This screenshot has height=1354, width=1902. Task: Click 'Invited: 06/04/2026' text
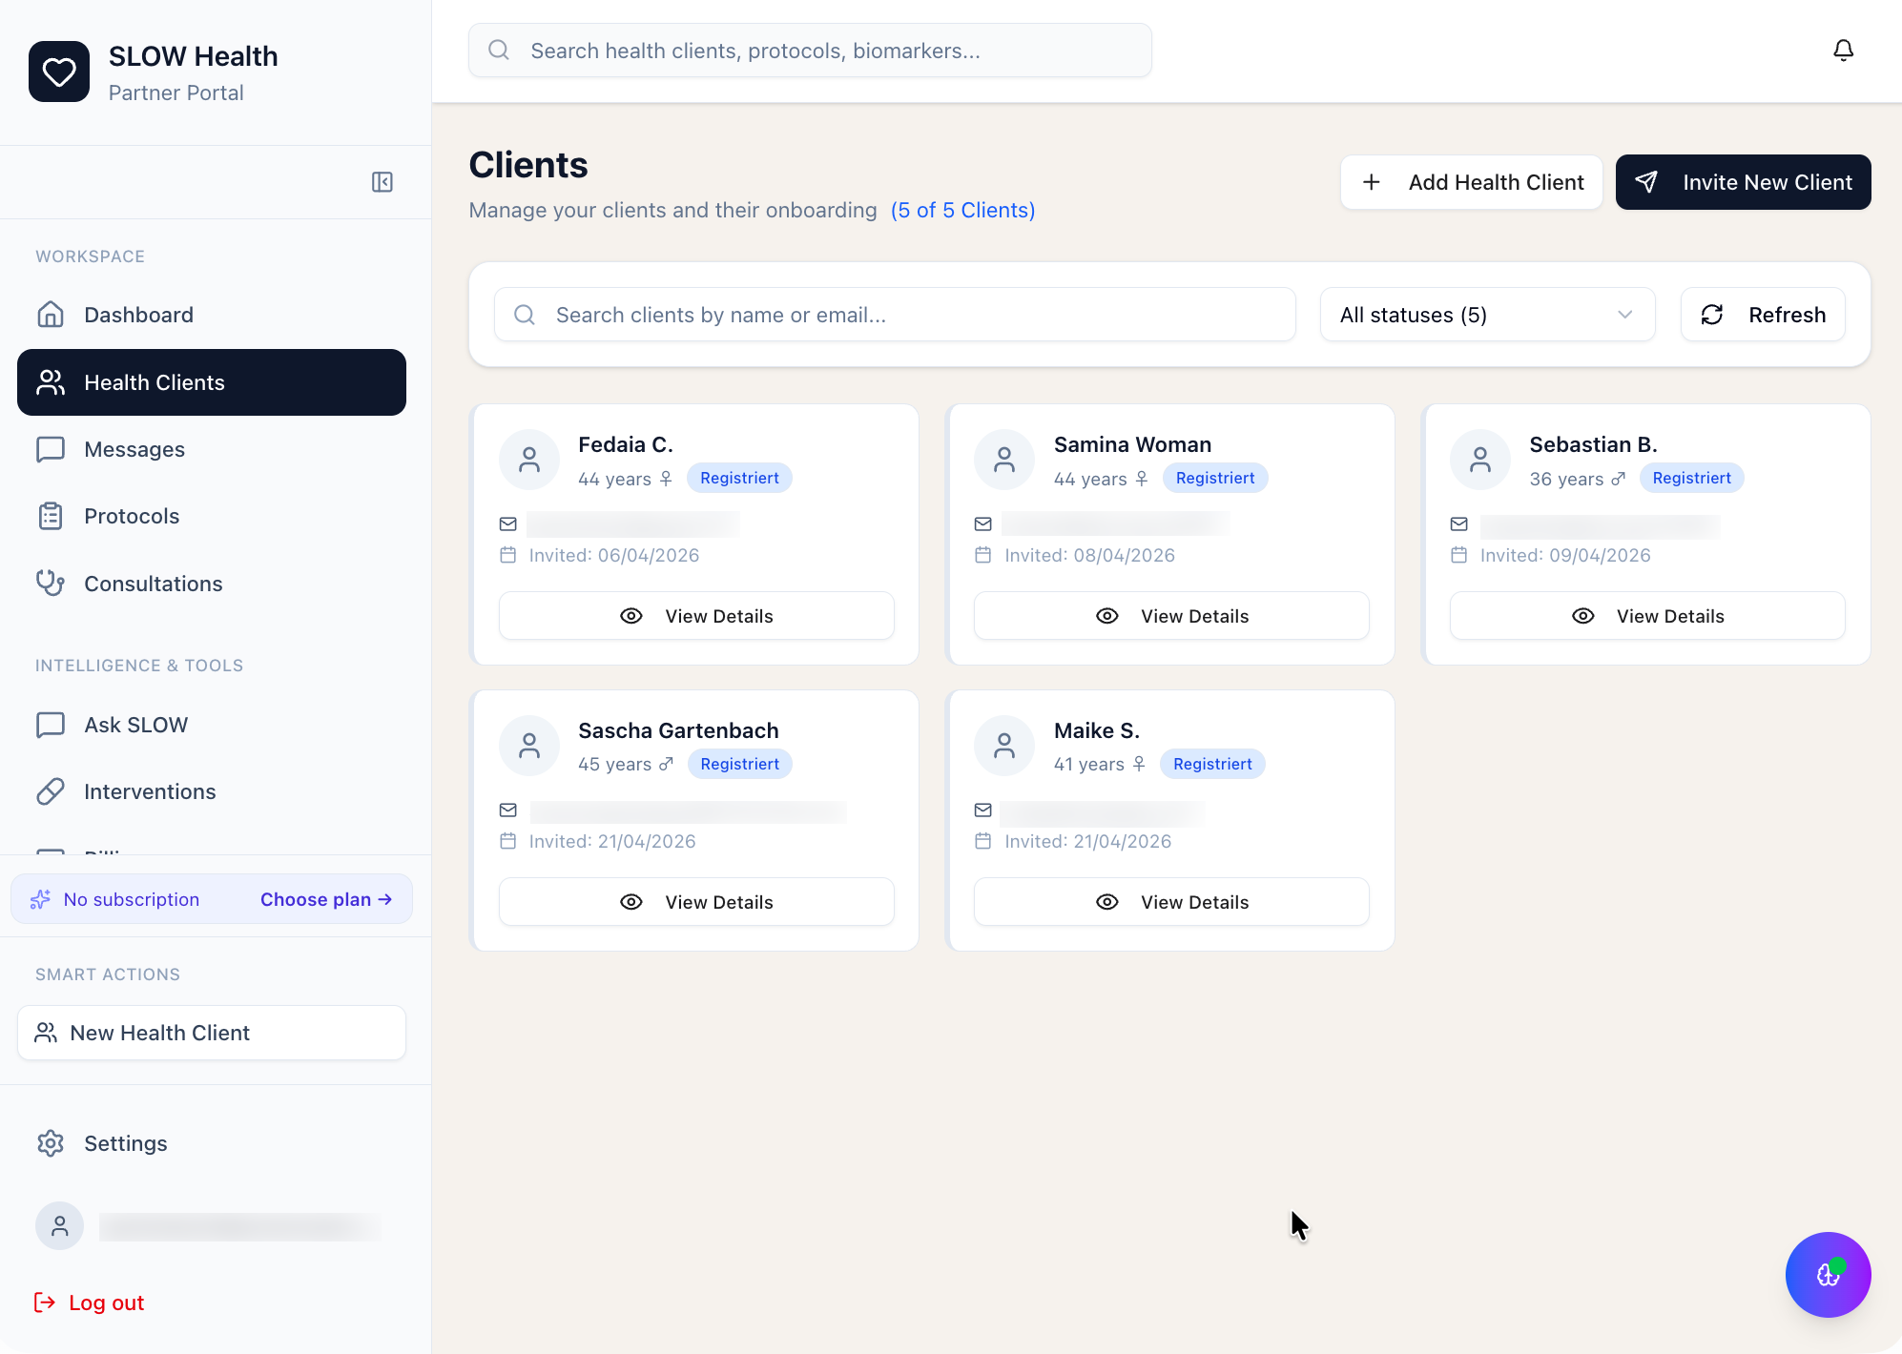[614, 555]
